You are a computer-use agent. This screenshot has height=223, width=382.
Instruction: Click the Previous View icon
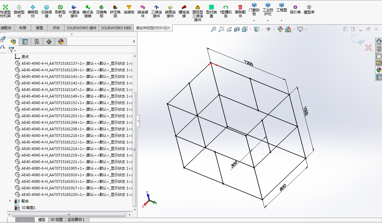coord(229,29)
